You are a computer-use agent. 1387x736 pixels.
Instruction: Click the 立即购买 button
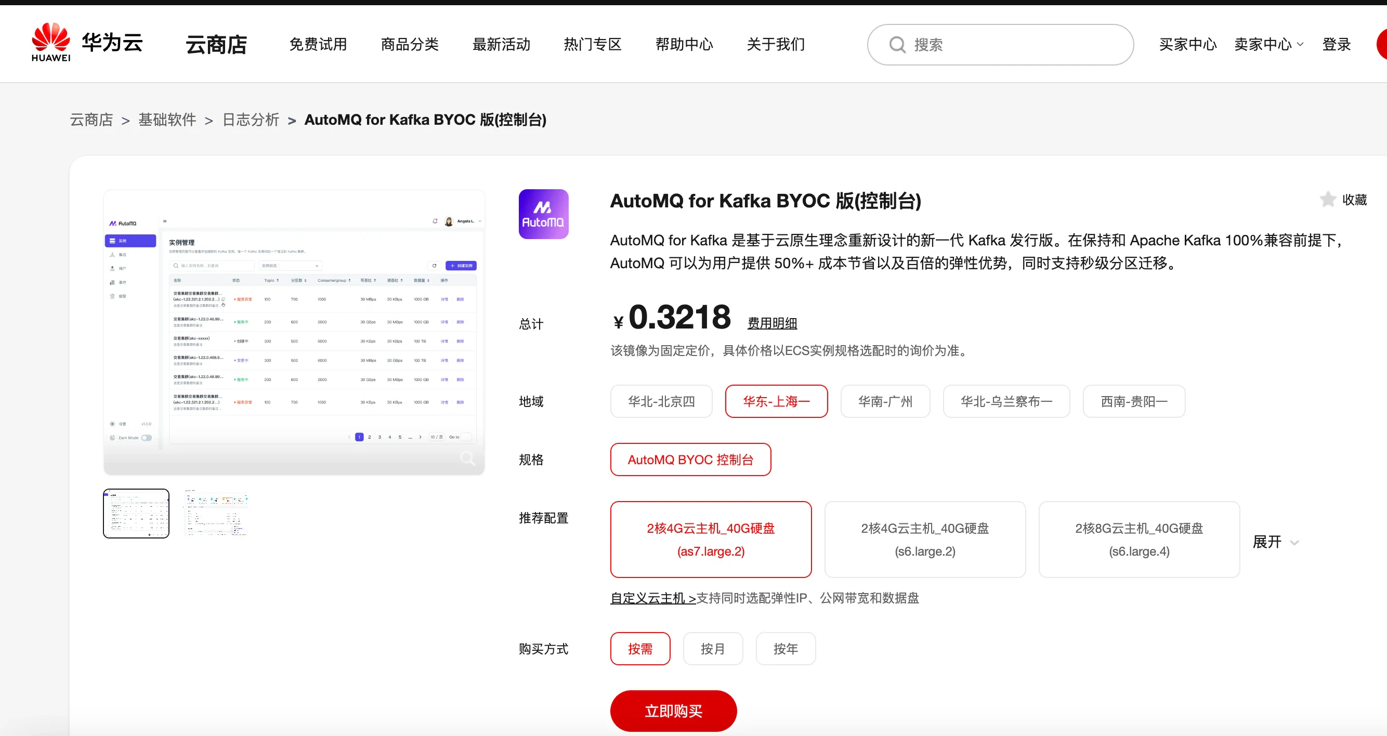pos(673,711)
